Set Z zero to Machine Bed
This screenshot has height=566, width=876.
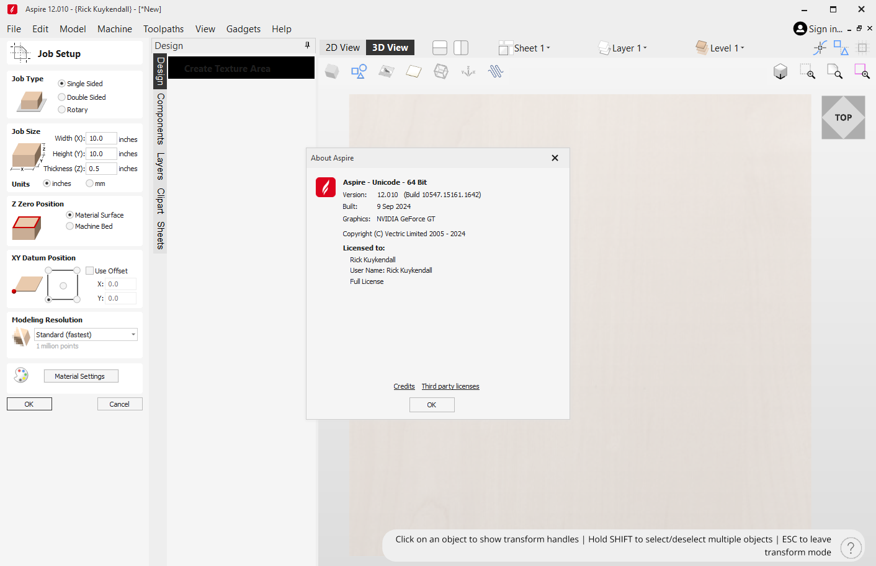[x=69, y=226]
